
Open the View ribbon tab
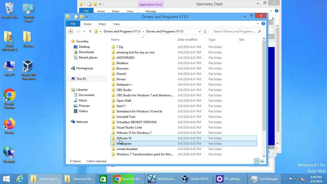click(x=116, y=24)
